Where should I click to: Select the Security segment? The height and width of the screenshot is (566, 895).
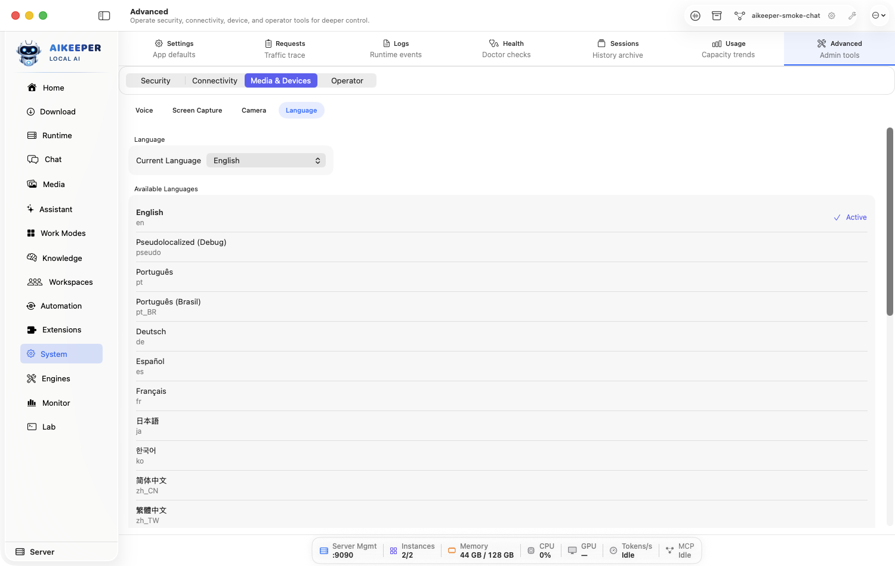(x=155, y=80)
